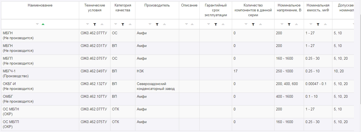Open filter for Номинальная емкость column
Screen dimensions: 361x132
pos(318,24)
